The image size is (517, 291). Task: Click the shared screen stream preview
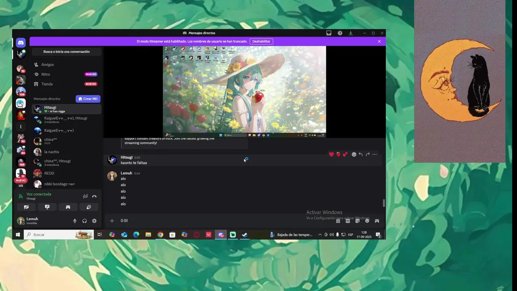244,92
